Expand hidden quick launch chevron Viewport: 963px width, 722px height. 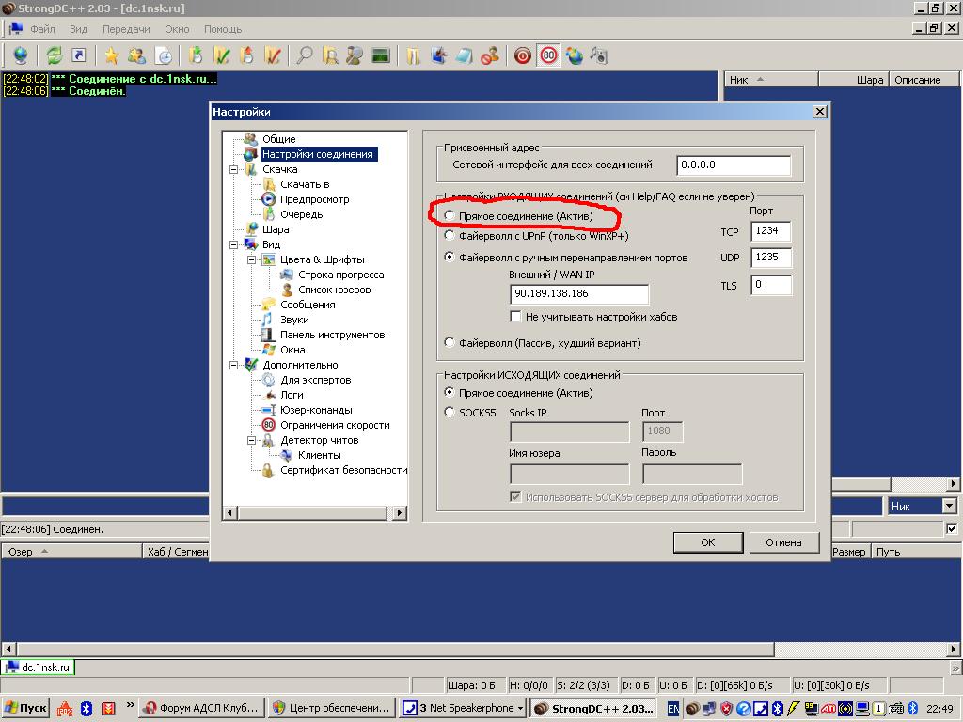[130, 705]
